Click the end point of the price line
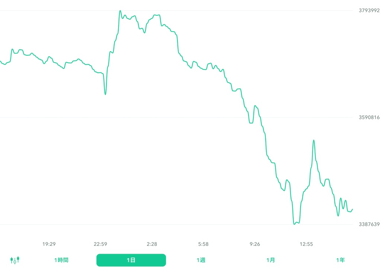Image resolution: width=381 pixels, height=270 pixels. click(352, 210)
